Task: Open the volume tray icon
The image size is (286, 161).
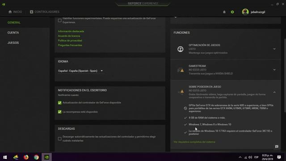Action: (250, 157)
